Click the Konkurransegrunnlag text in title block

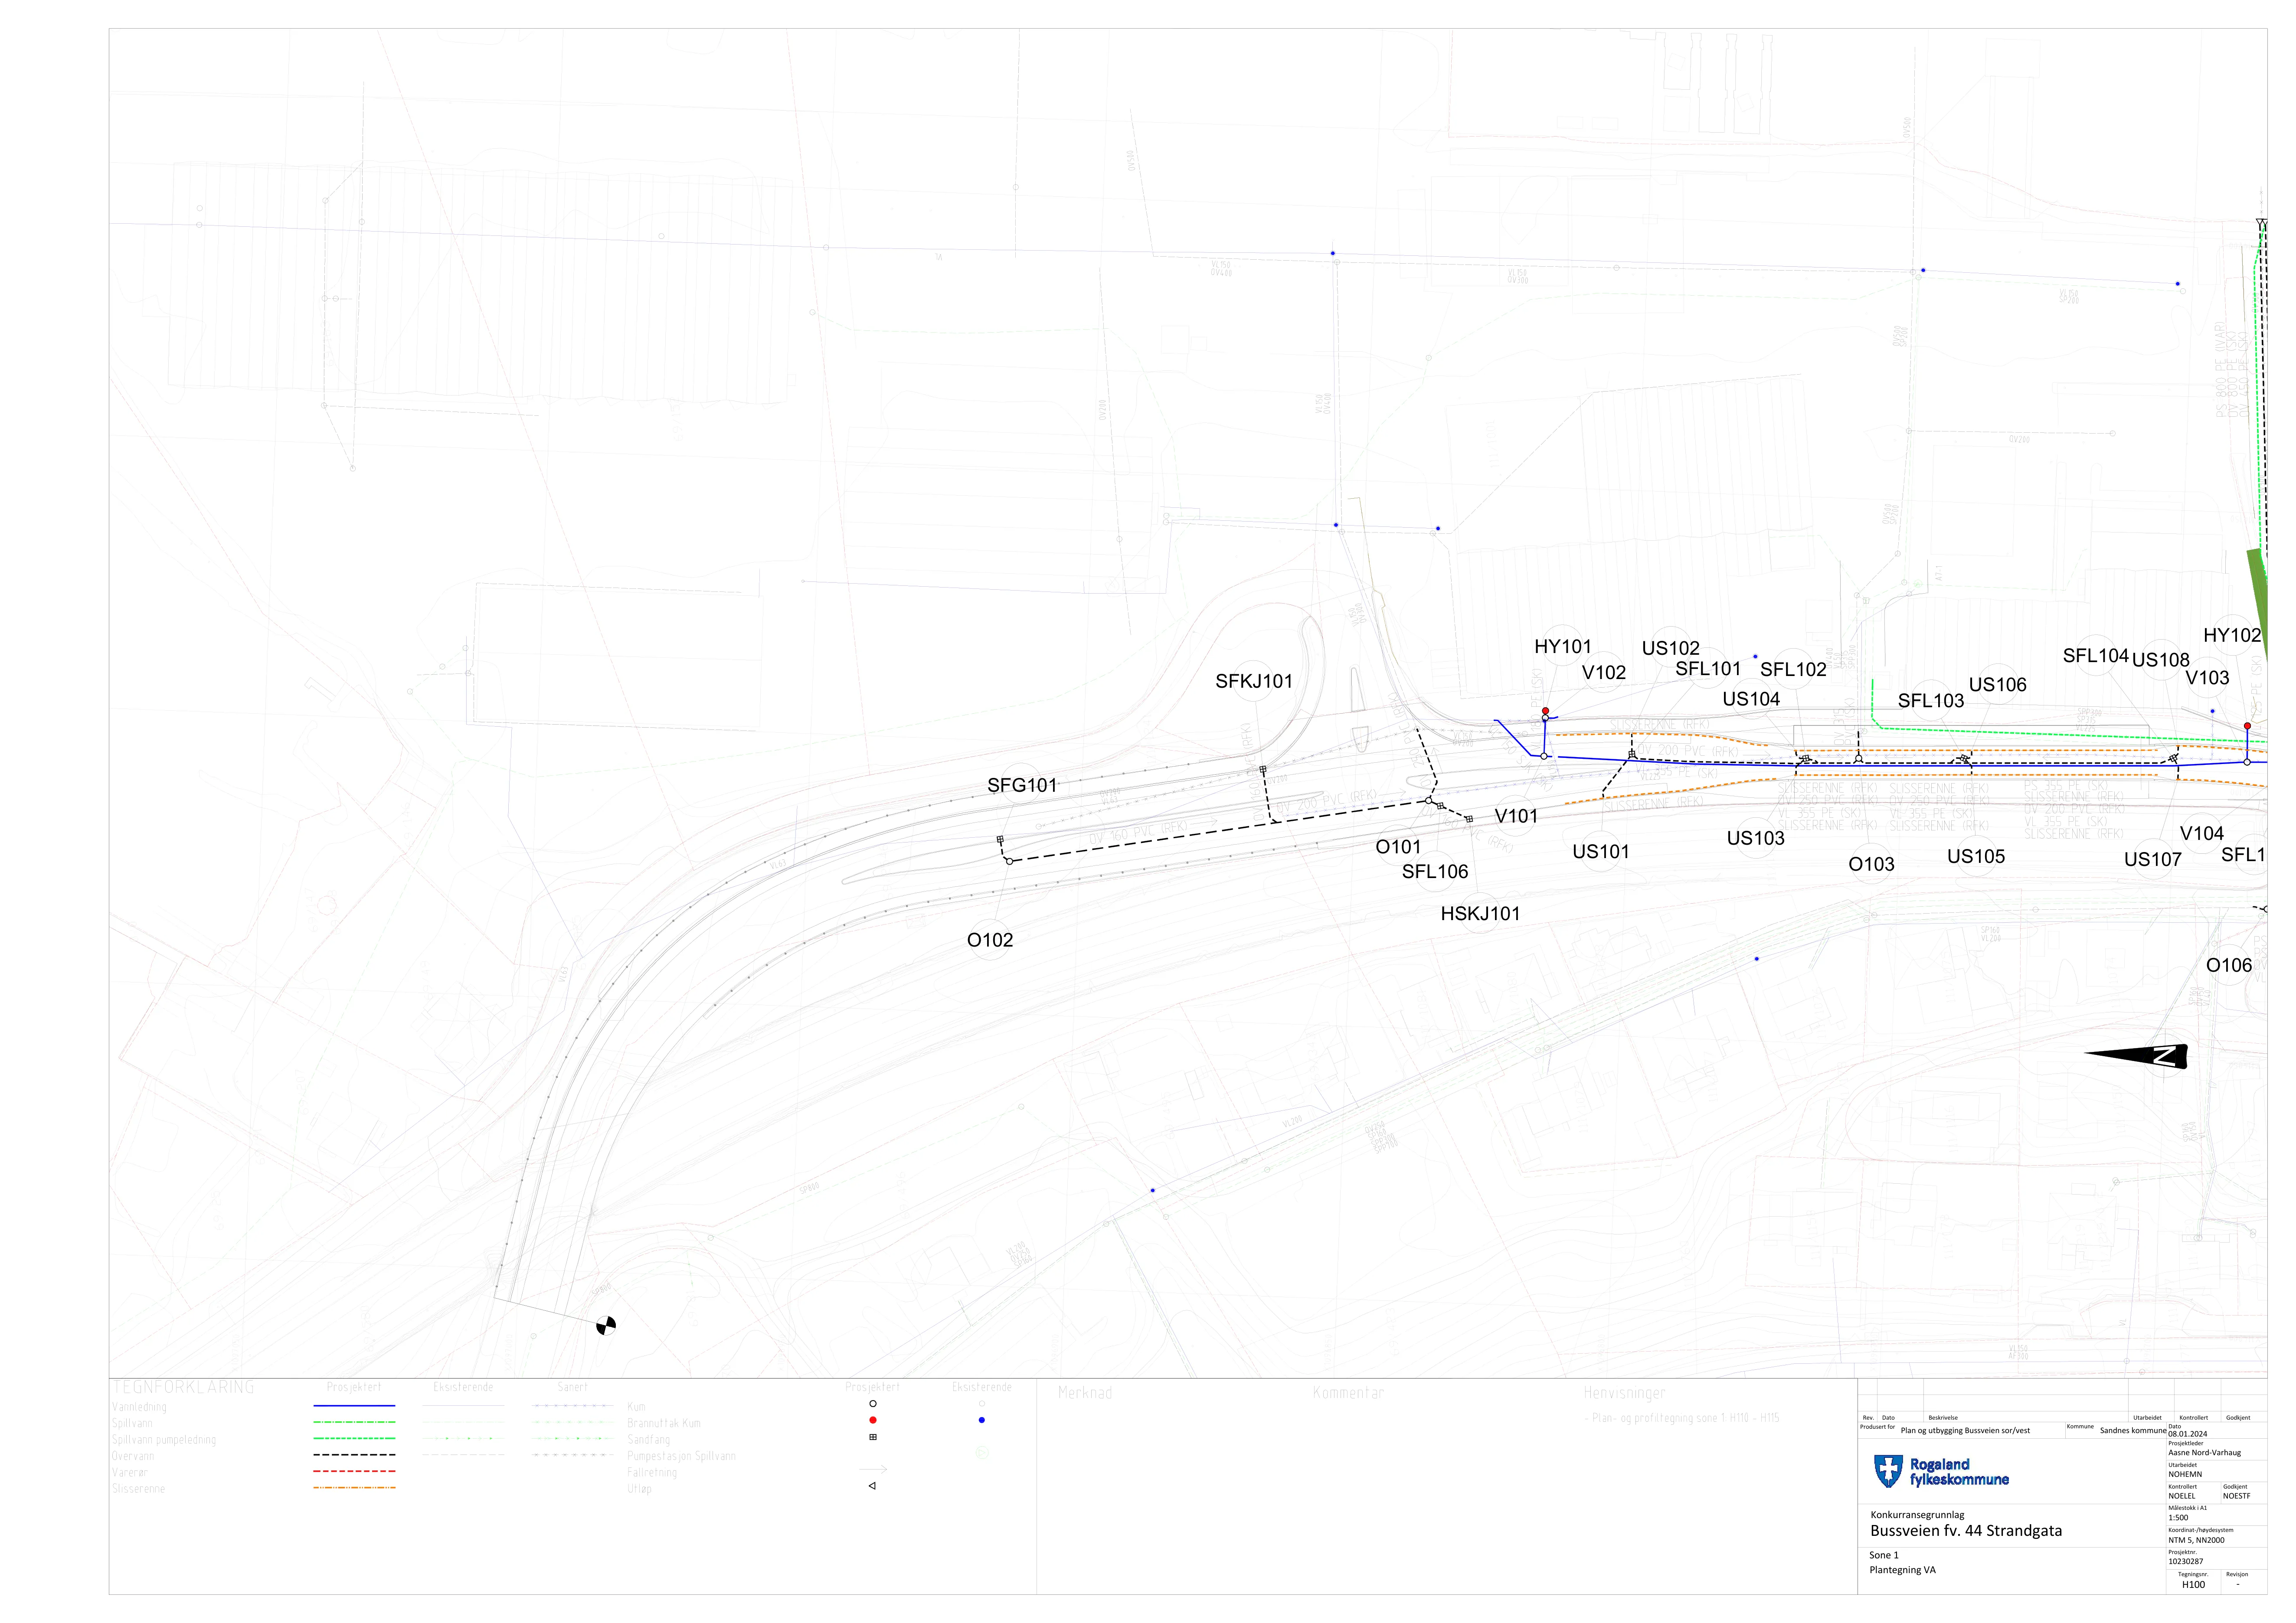1917,1515
